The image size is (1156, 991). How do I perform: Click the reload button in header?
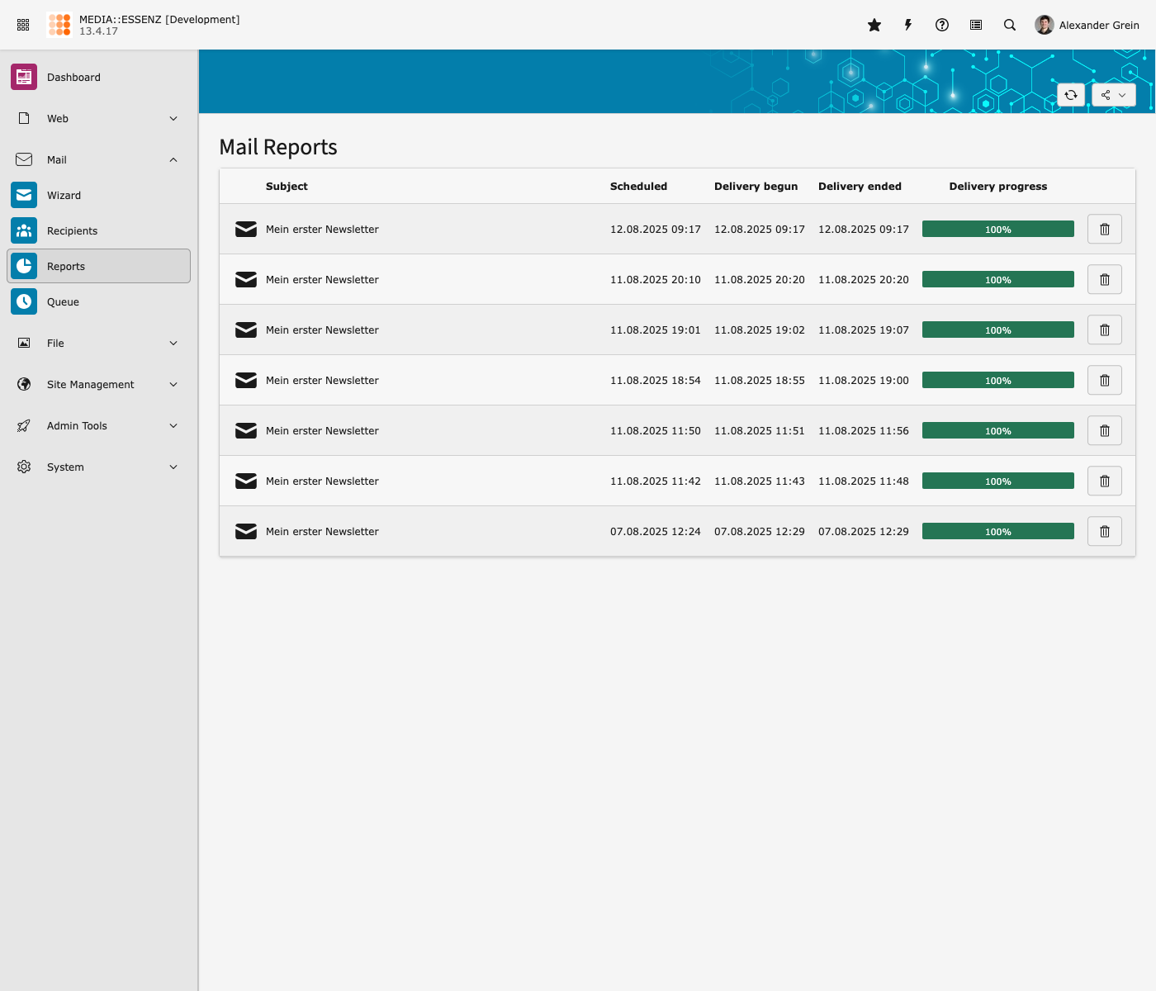pyautogui.click(x=1071, y=95)
